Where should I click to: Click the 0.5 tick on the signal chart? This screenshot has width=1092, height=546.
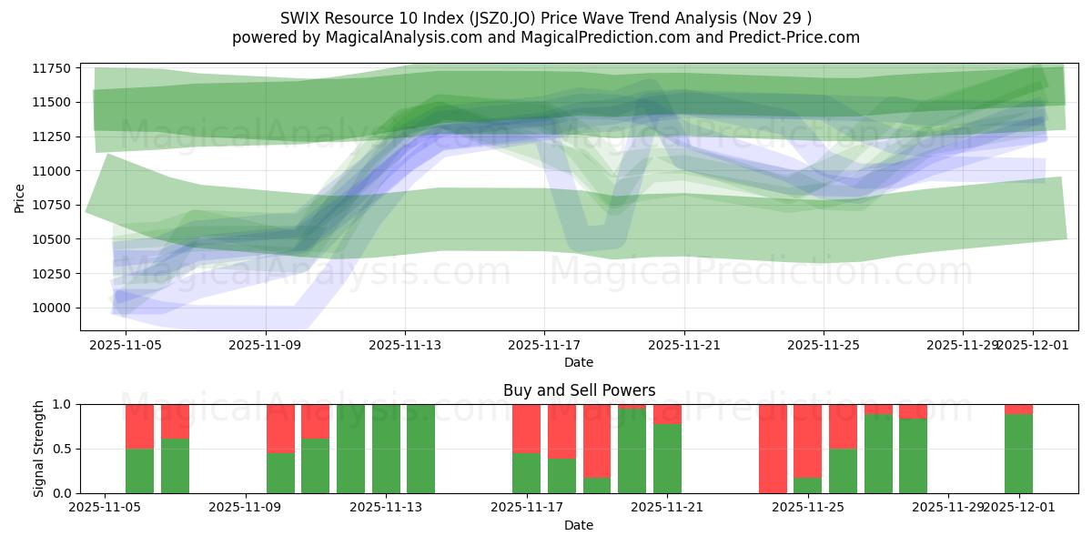pyautogui.click(x=59, y=449)
